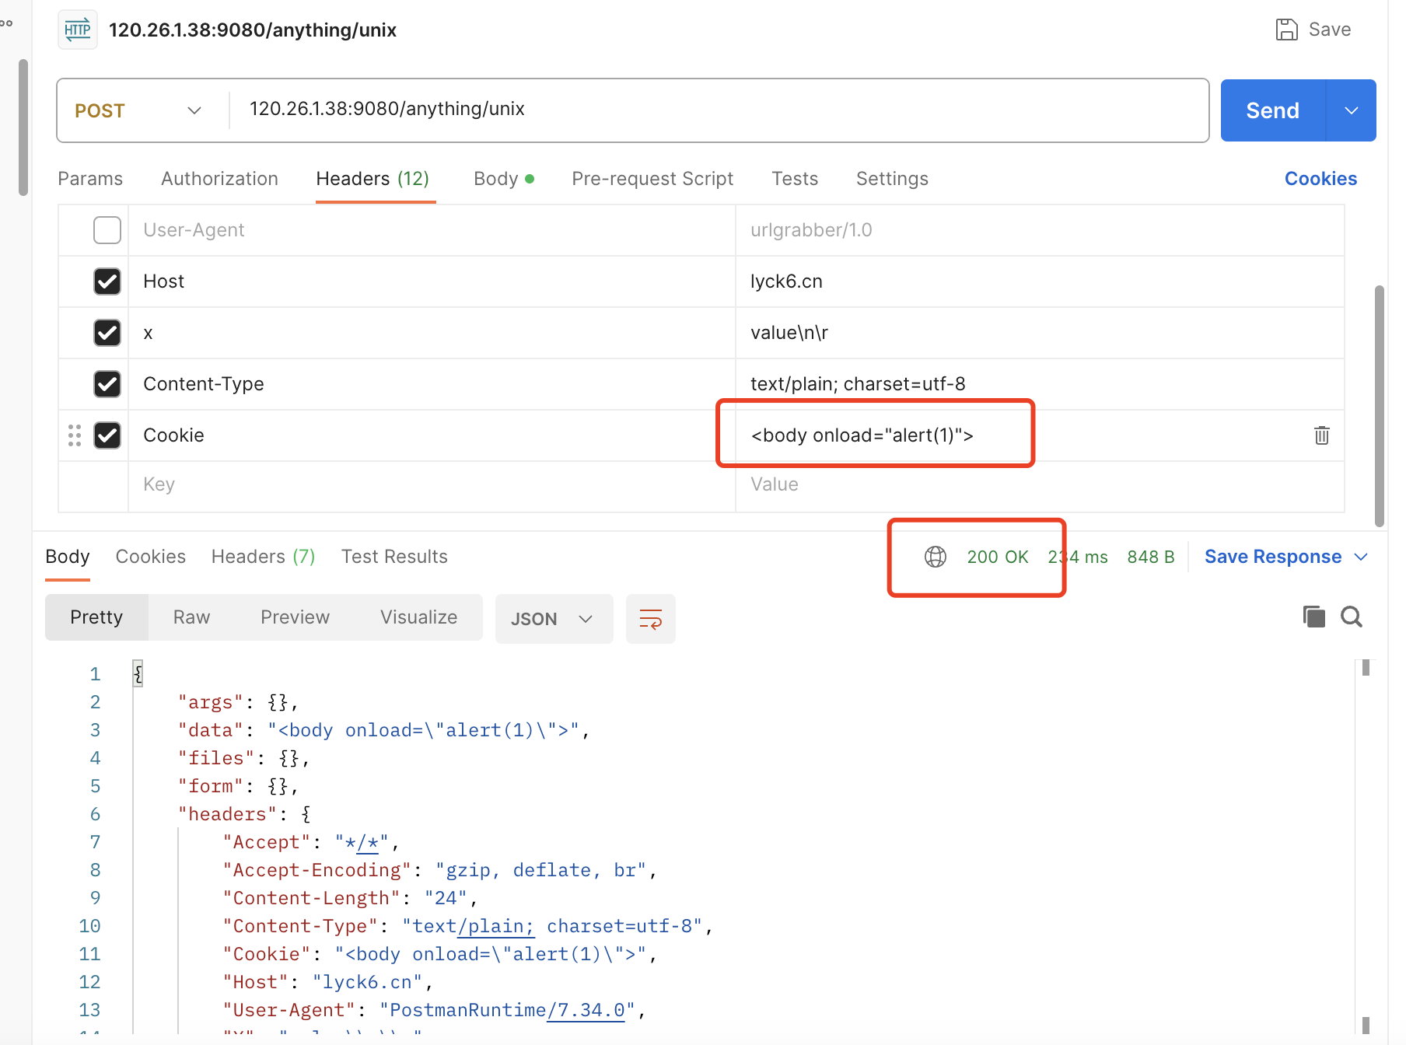Open the Test Results tab
This screenshot has height=1045, width=1406.
point(394,556)
